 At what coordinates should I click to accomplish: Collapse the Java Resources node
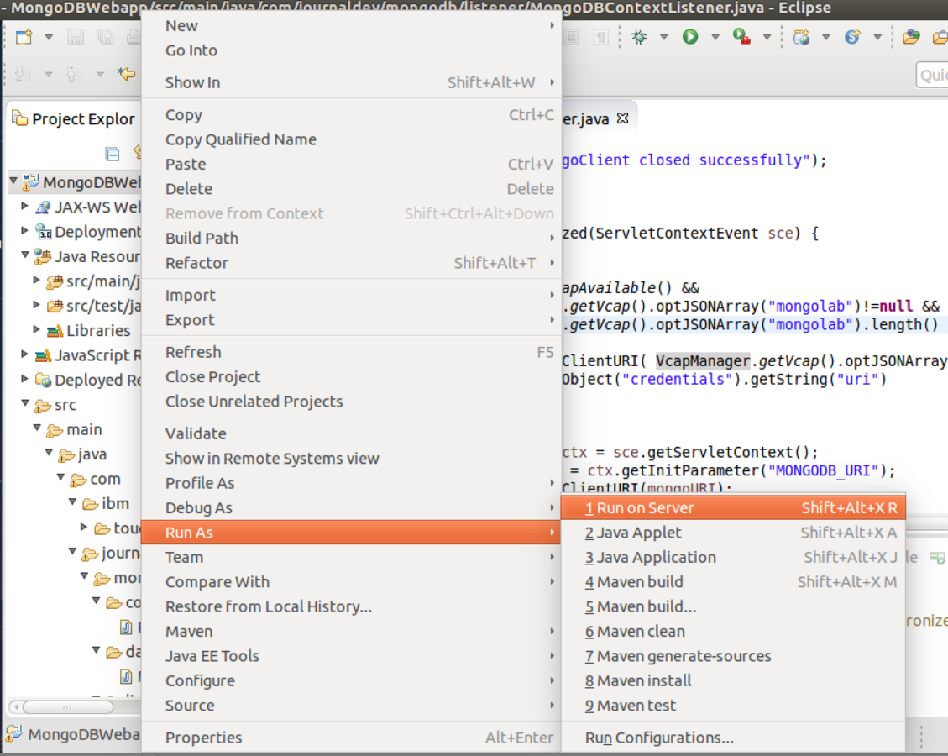pyautogui.click(x=25, y=255)
